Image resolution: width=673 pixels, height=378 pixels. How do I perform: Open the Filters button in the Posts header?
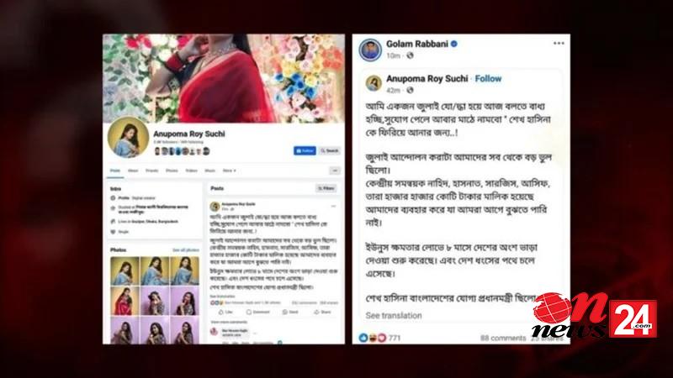pyautogui.click(x=326, y=188)
